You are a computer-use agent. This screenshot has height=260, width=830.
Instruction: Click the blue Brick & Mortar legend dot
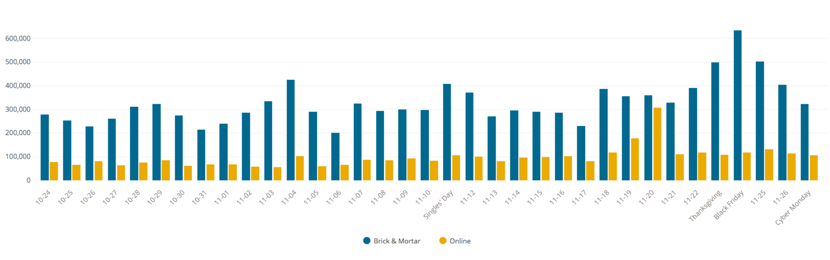click(367, 241)
